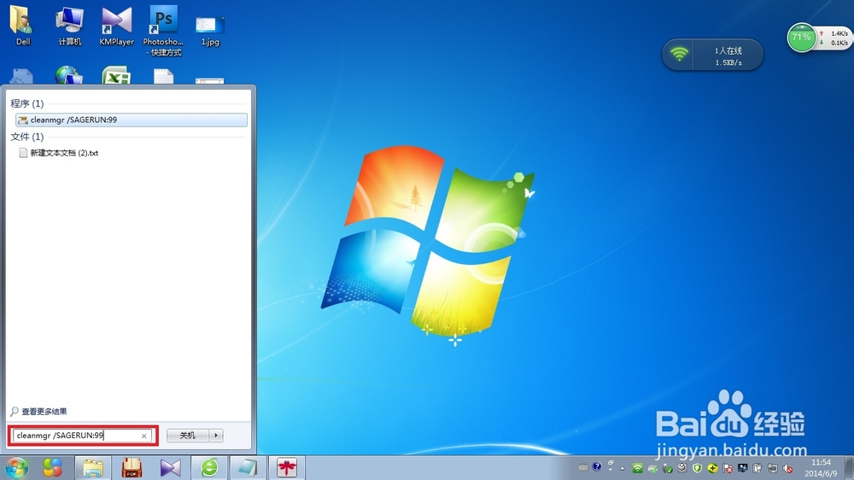Open the notebook app in the taskbar

(x=248, y=467)
